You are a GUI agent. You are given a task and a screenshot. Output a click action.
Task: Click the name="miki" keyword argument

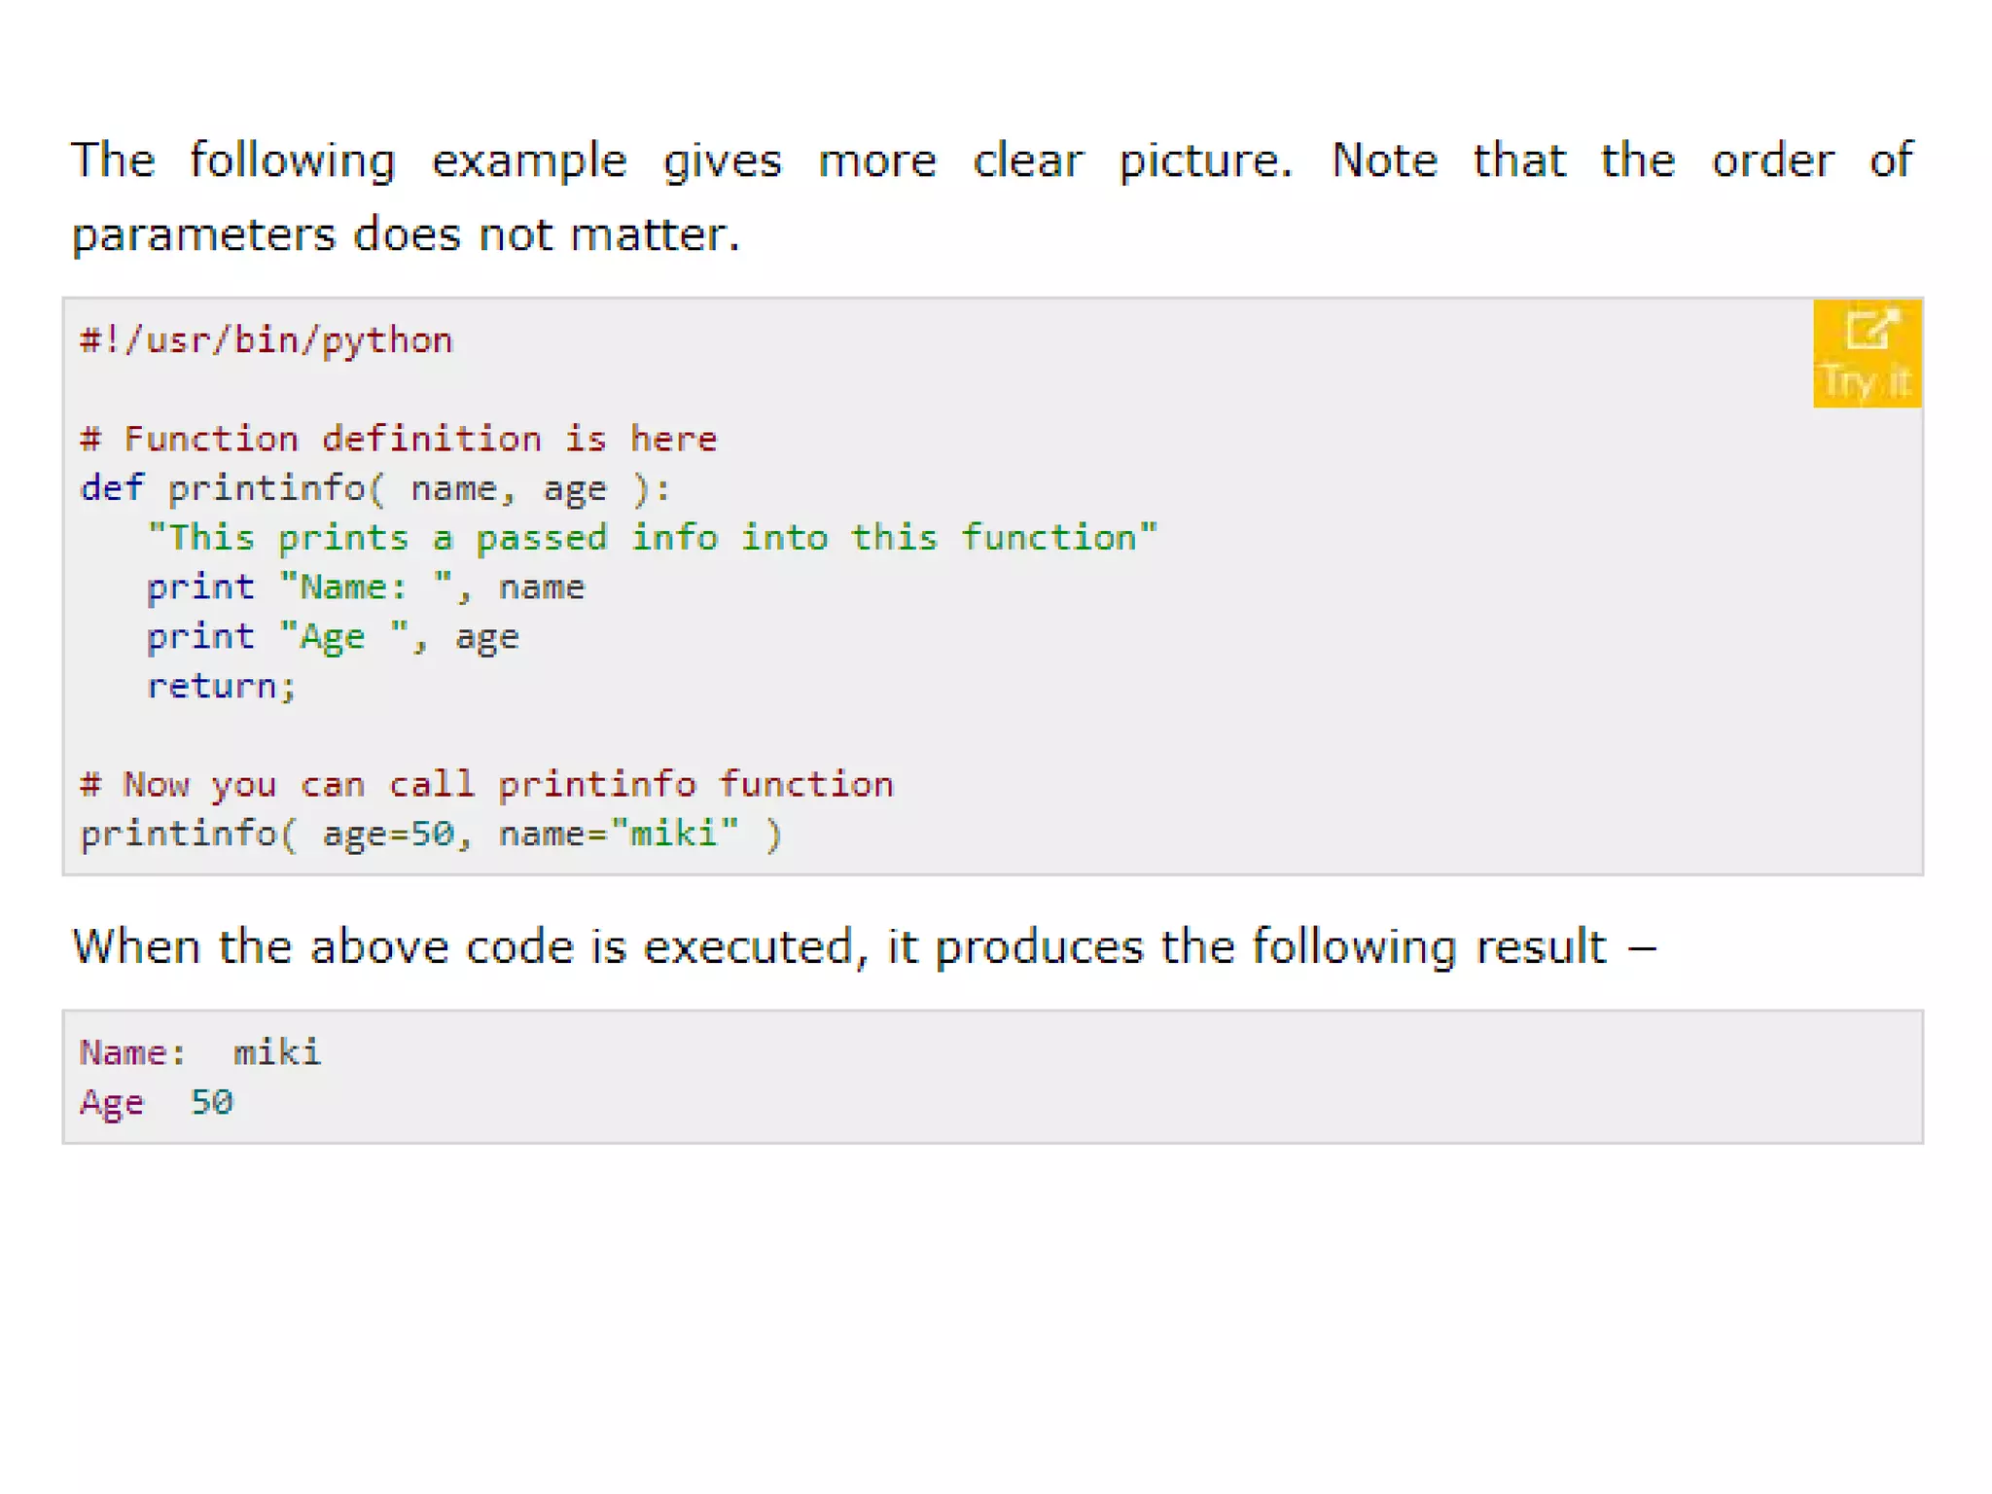click(x=619, y=835)
